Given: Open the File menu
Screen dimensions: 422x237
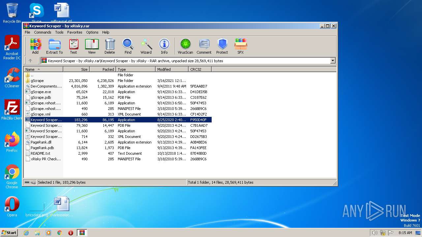Looking at the screenshot, I should coord(27,32).
